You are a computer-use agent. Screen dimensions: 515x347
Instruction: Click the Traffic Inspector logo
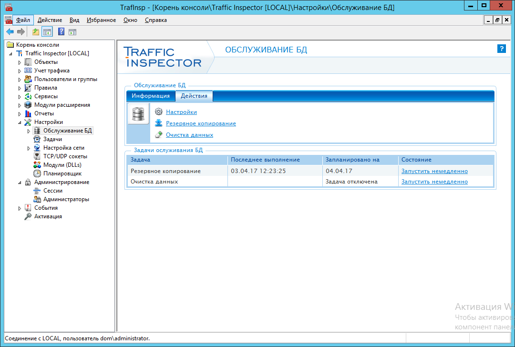163,57
